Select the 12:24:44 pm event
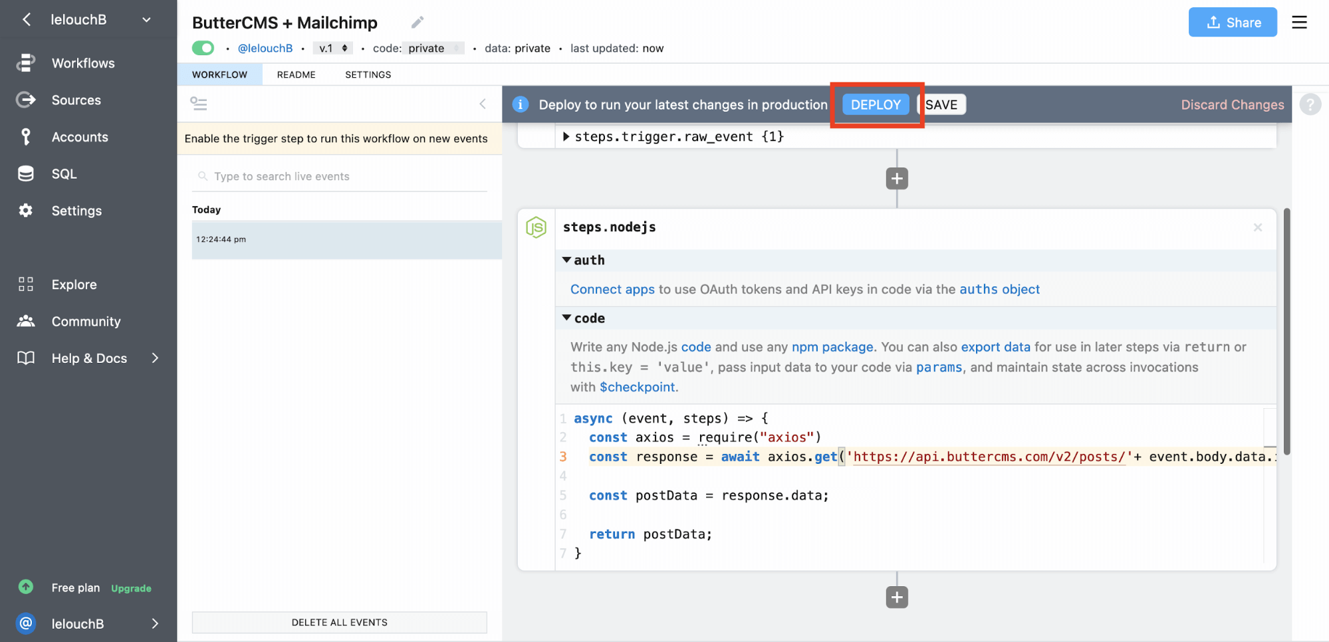 coord(346,240)
